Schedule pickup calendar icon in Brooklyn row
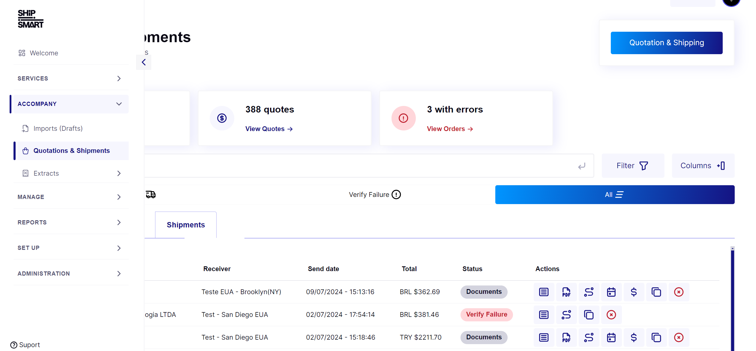Viewport: 756px width, 351px height. 611,292
